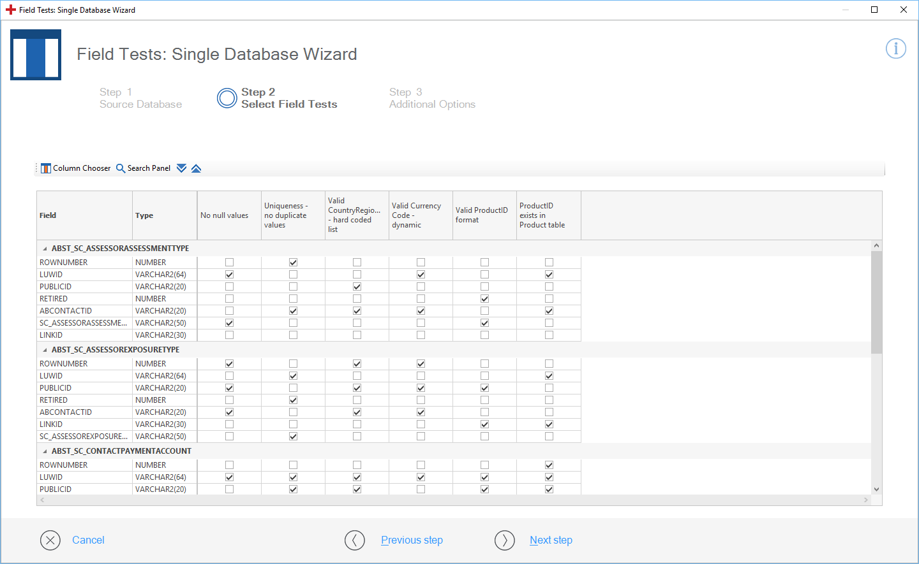919x564 pixels.
Task: Click the Next step link
Action: (x=551, y=540)
